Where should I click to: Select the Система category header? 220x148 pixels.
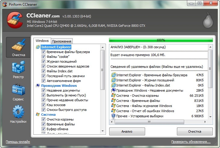click(x=48, y=115)
